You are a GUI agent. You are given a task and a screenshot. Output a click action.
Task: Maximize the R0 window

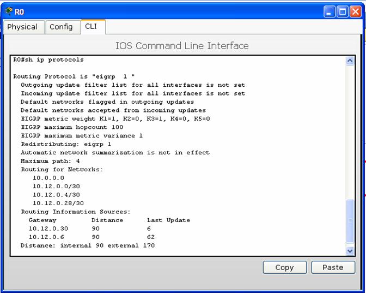pos(342,11)
